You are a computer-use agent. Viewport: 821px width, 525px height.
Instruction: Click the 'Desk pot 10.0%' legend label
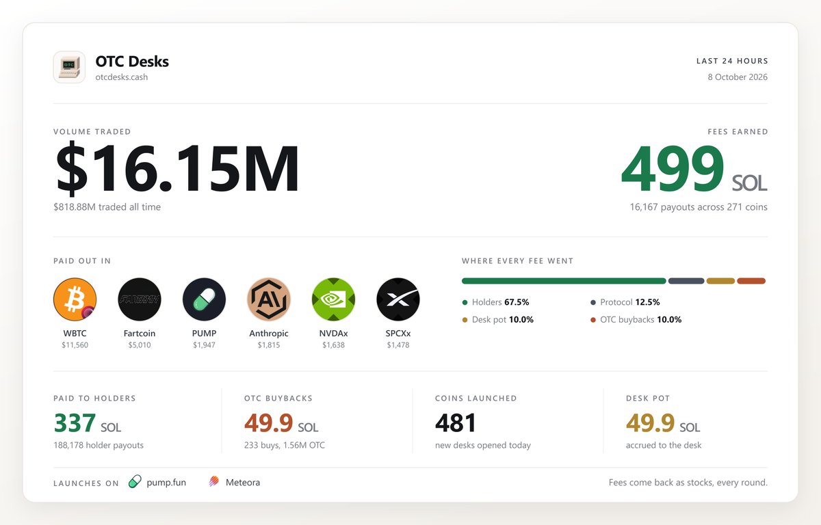pos(503,320)
